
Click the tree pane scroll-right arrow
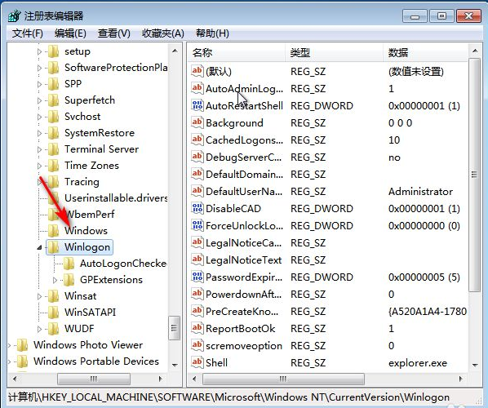point(160,379)
